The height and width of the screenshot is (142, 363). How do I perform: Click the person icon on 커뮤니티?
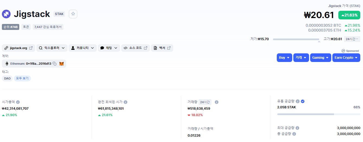(x=73, y=48)
